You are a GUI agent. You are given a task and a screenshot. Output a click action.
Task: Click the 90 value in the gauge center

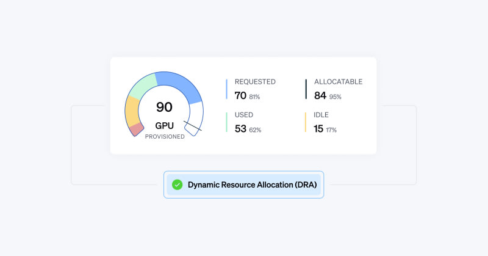coord(164,107)
